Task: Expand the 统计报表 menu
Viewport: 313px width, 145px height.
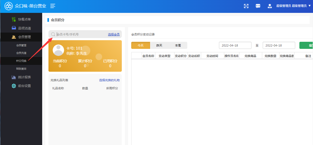Action: point(24,77)
